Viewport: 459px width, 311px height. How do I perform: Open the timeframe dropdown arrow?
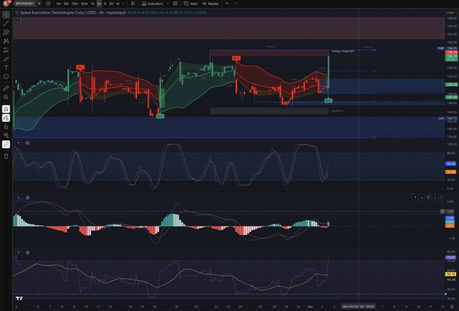click(x=124, y=4)
